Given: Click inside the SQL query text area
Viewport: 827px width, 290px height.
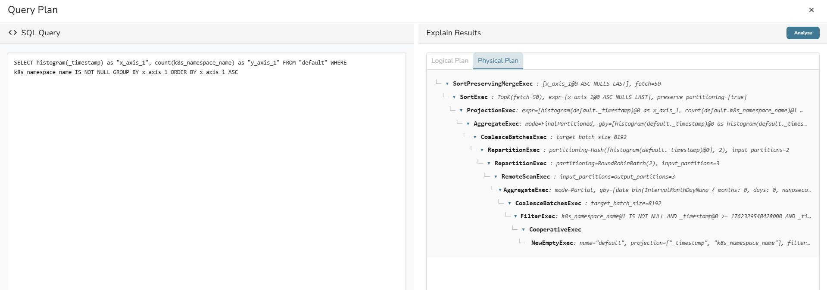Looking at the screenshot, I should pos(206,172).
